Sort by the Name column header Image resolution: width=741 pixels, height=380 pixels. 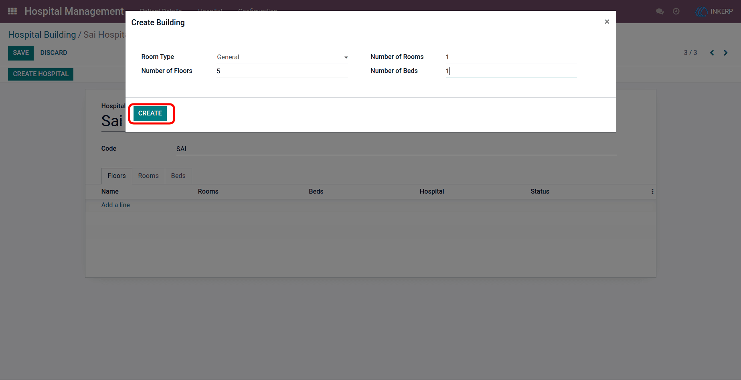click(110, 192)
